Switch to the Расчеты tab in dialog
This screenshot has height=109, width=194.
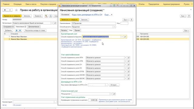(x=64, y=30)
